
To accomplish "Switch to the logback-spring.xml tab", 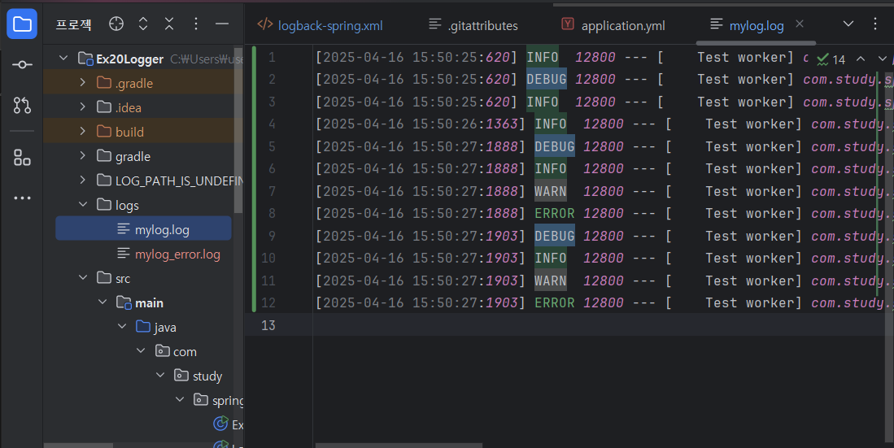I will click(x=320, y=25).
